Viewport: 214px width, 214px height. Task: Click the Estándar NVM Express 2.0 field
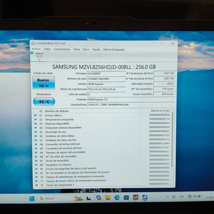pyautogui.click(x=131, y=100)
